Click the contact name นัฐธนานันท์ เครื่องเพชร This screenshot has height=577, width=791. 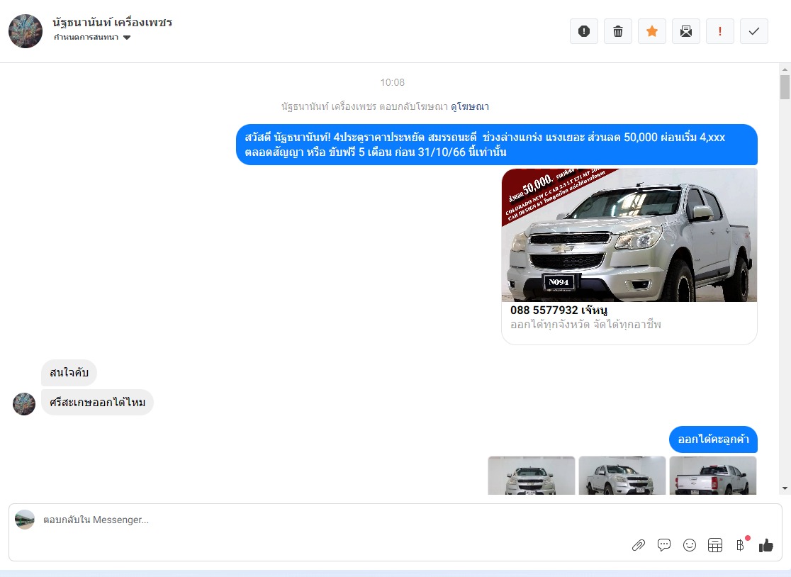(x=113, y=22)
